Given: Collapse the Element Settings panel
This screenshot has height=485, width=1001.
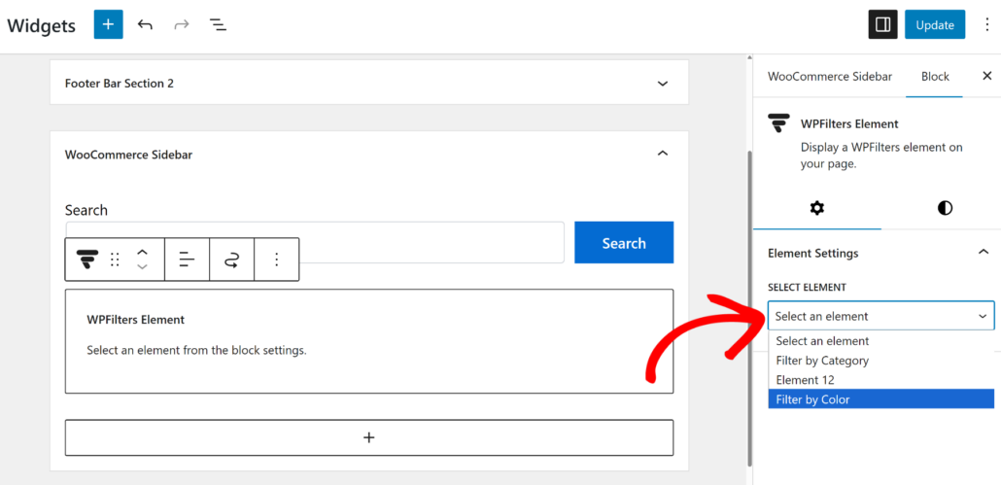Looking at the screenshot, I should (984, 253).
